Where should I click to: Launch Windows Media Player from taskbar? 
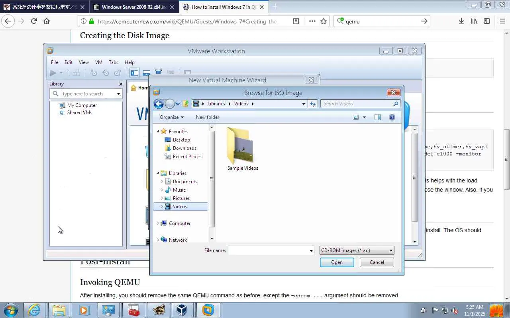[84, 310]
